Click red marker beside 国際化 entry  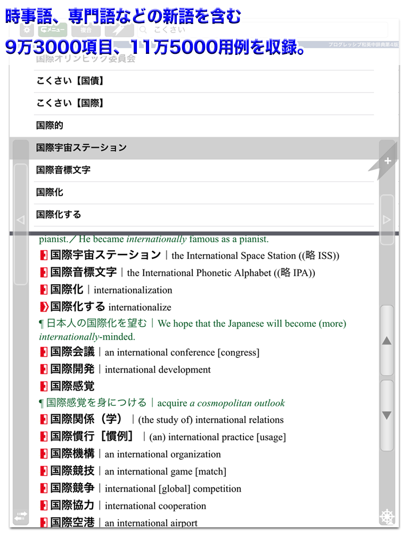click(x=44, y=290)
